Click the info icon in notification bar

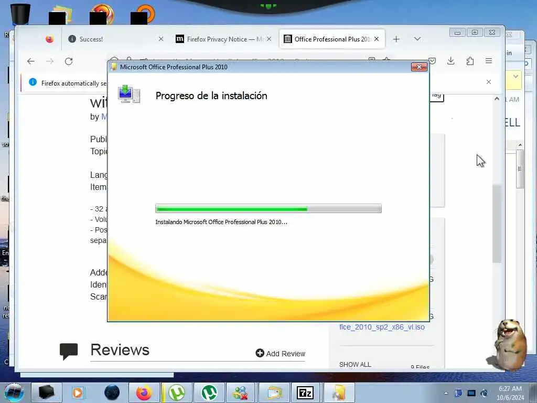click(x=33, y=82)
